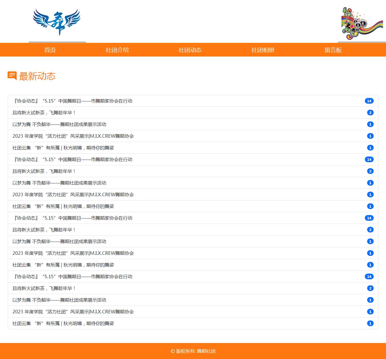The image size is (386, 359).
Task: Click the 14 badge in the first 协会动态 row
Action: 369,101
